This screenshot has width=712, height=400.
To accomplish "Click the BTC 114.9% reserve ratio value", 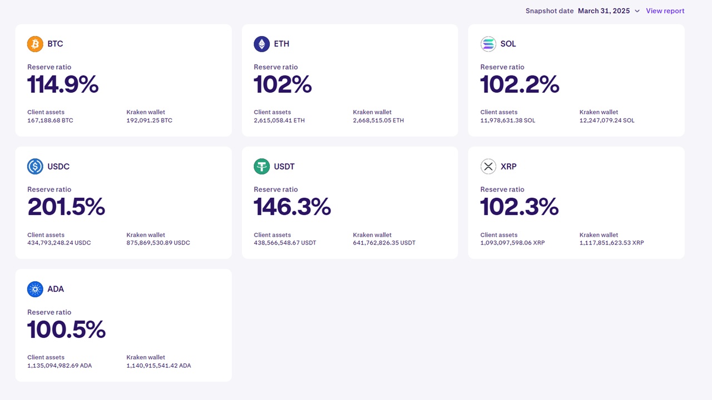I will click(63, 85).
